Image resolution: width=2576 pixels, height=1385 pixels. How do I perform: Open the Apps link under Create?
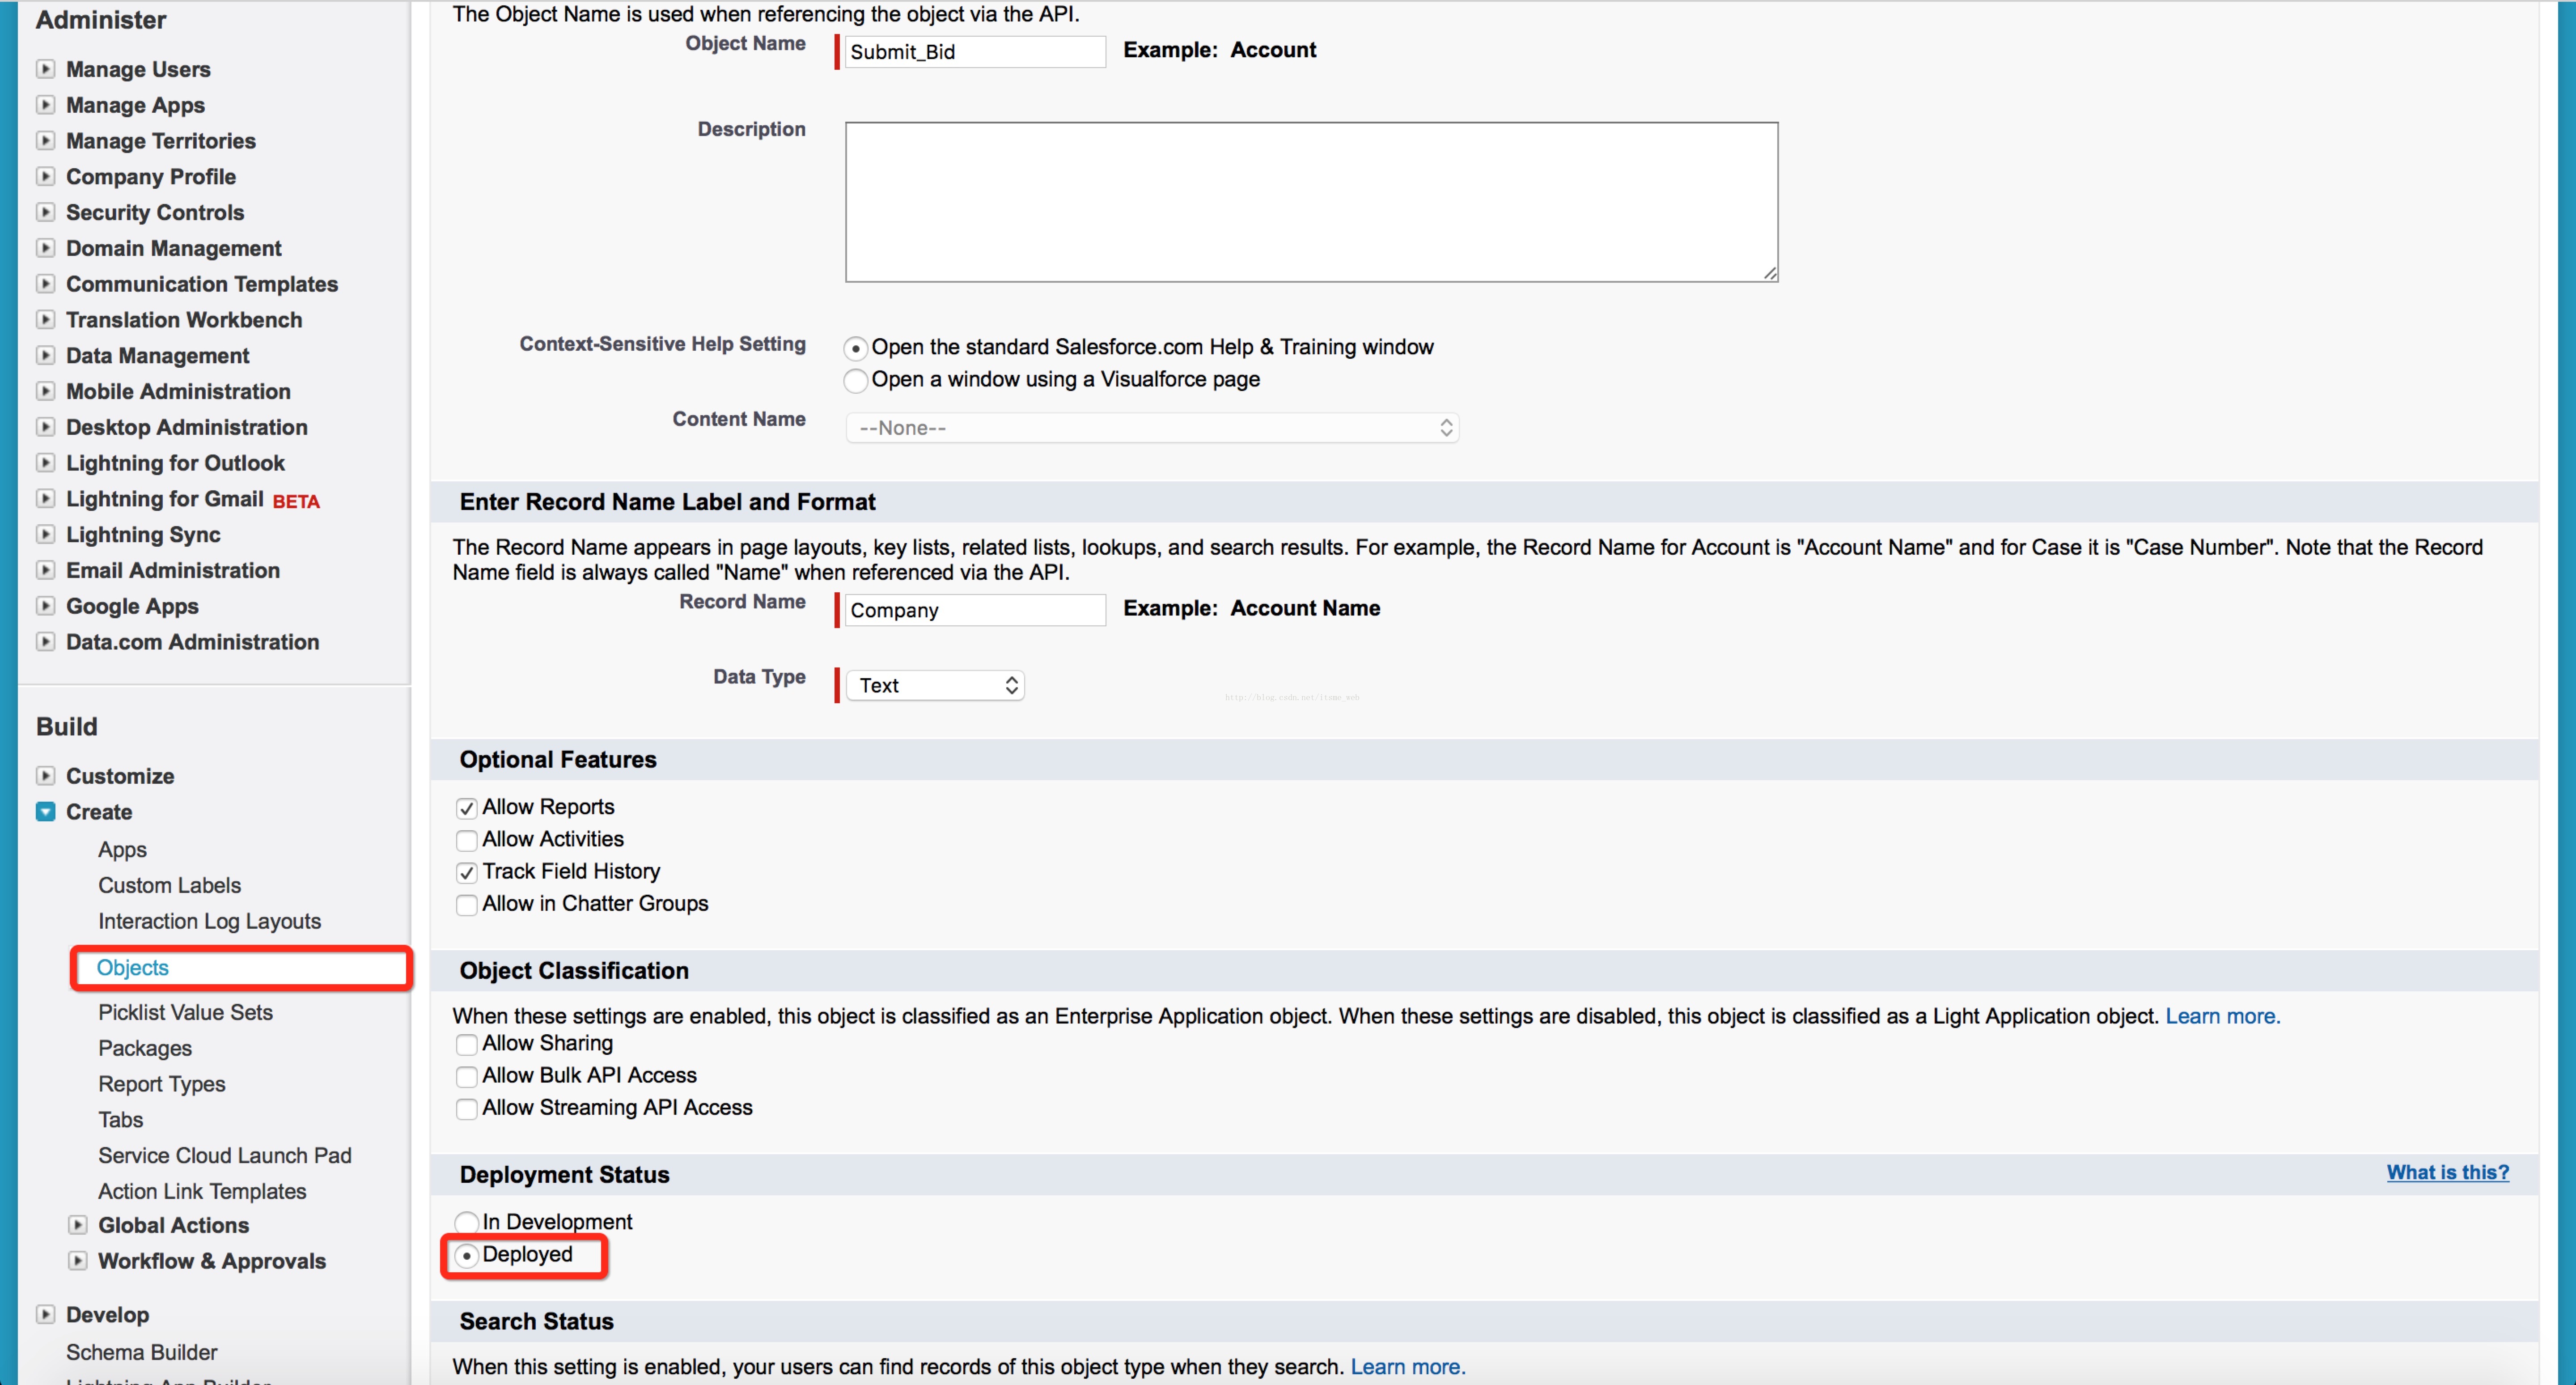coord(122,849)
